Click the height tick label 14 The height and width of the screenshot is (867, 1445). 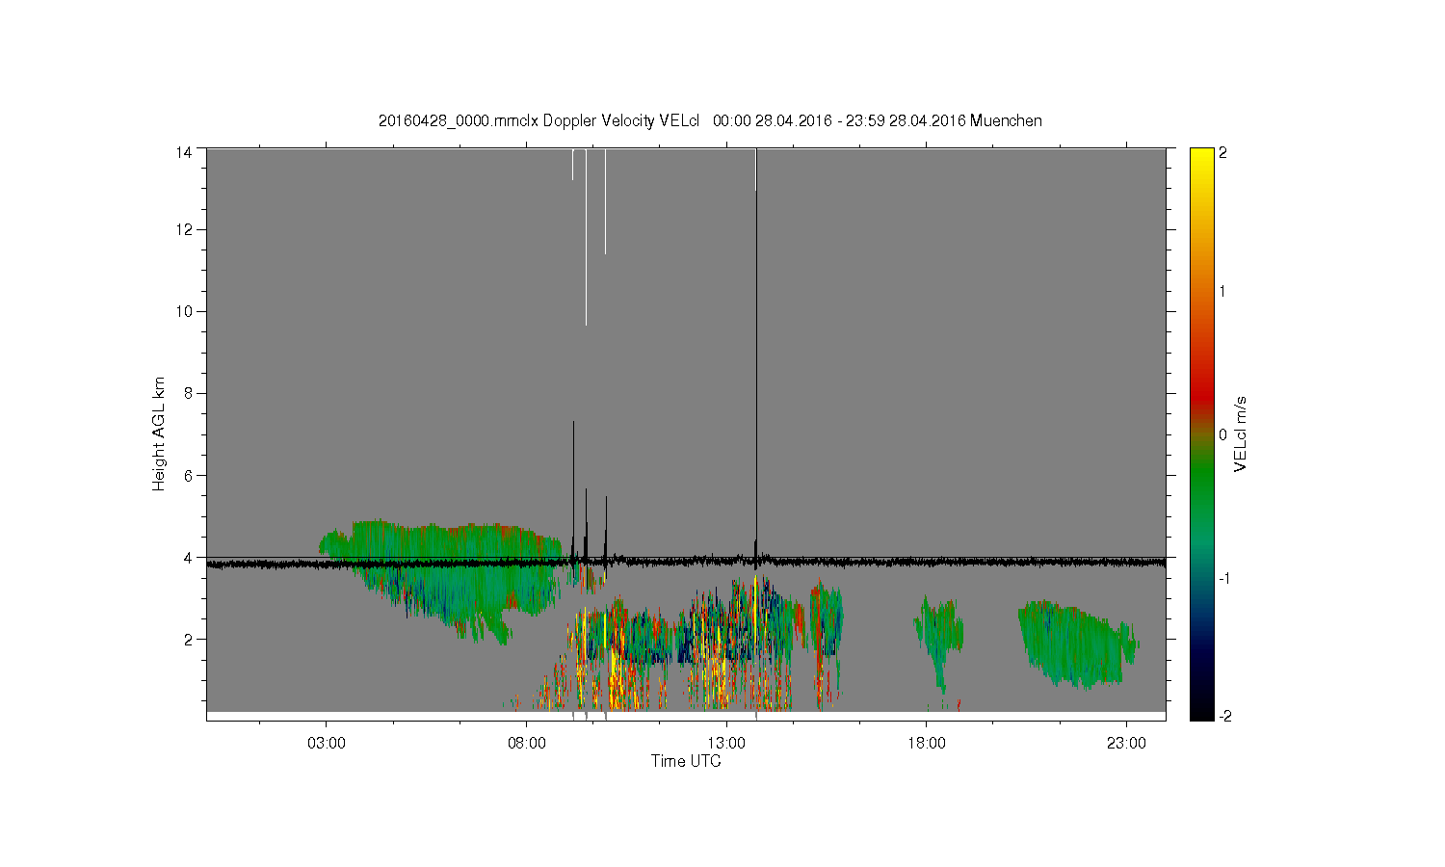183,151
